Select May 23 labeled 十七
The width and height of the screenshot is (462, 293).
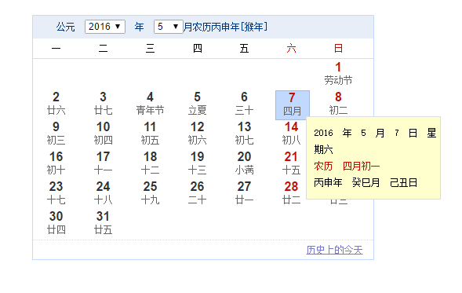click(x=56, y=193)
